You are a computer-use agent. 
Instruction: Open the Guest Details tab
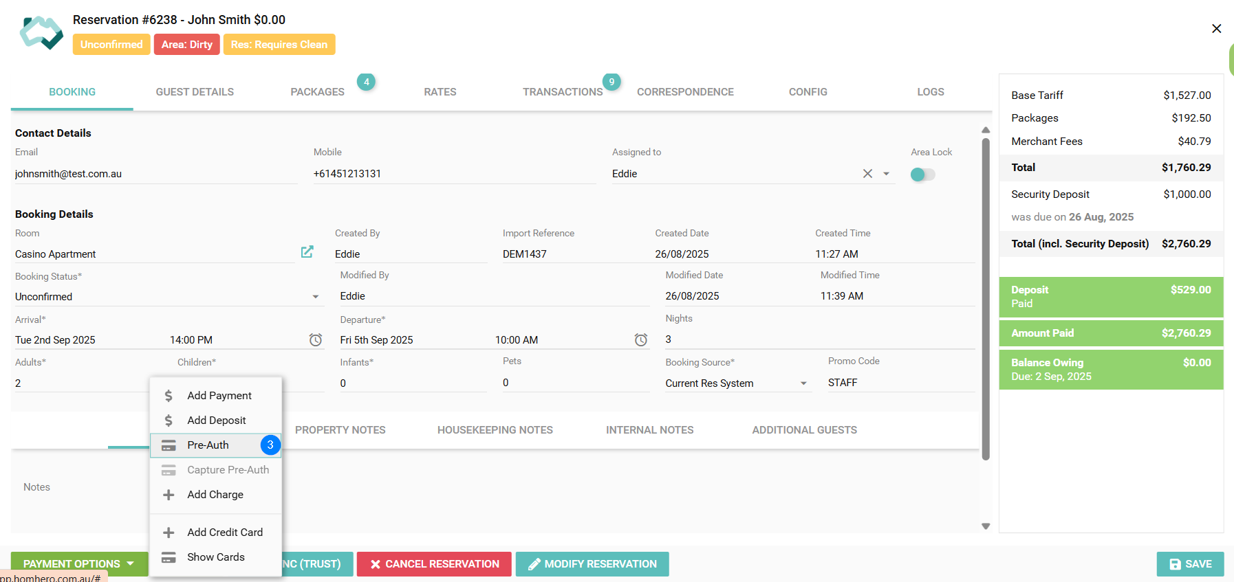[x=195, y=92]
